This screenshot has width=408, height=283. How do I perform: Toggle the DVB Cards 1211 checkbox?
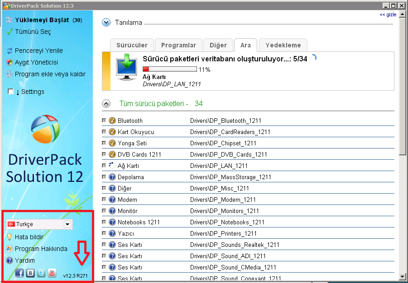pos(104,154)
